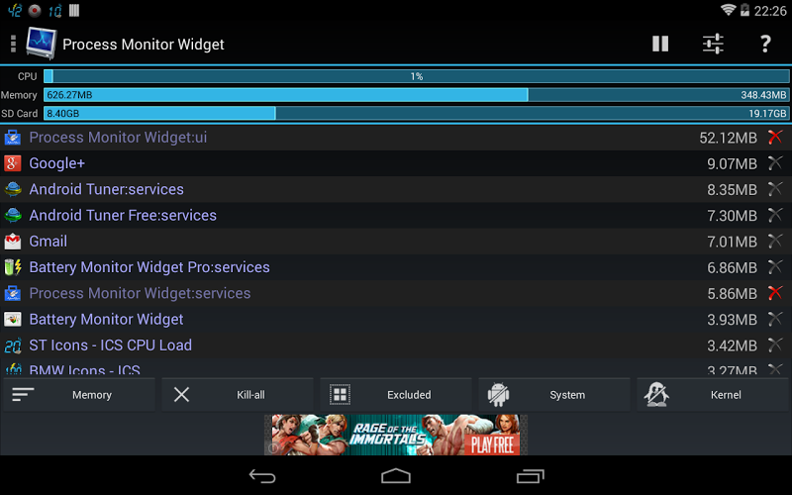Click red X beside Process Monitor Widget:ui
The width and height of the screenshot is (792, 495).
(x=775, y=137)
